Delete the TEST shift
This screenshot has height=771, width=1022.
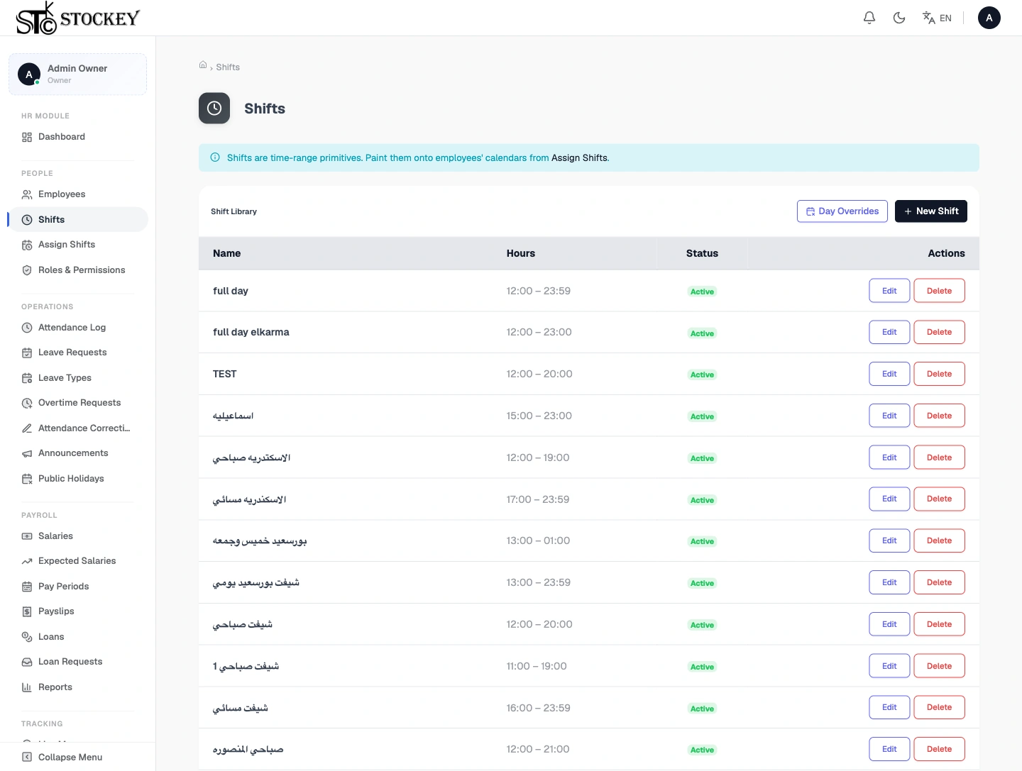pyautogui.click(x=939, y=374)
